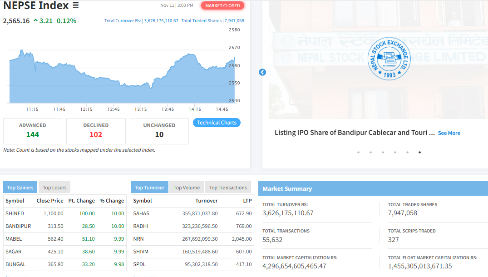The width and height of the screenshot is (488, 277).
Task: Click the carousel previous arrow icon
Action: (262, 72)
